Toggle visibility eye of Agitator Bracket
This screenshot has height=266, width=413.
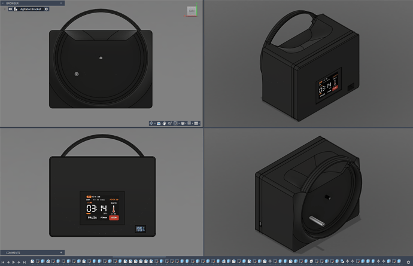point(10,9)
